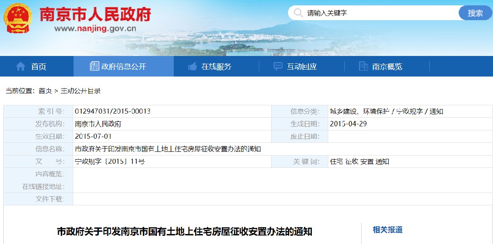Click the magnifier icon in the search bar
The height and width of the screenshot is (244, 493).
click(297, 13)
